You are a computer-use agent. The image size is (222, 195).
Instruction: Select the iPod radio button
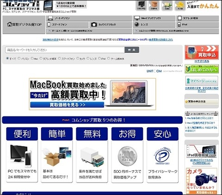coord(99,58)
